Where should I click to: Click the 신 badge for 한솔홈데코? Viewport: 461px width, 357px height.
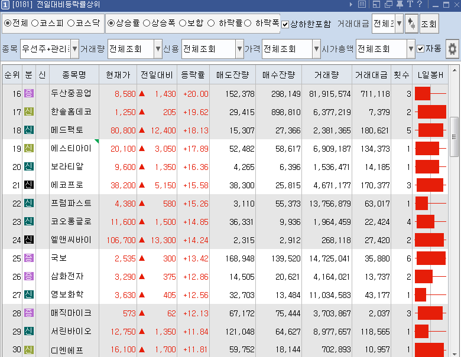28,112
